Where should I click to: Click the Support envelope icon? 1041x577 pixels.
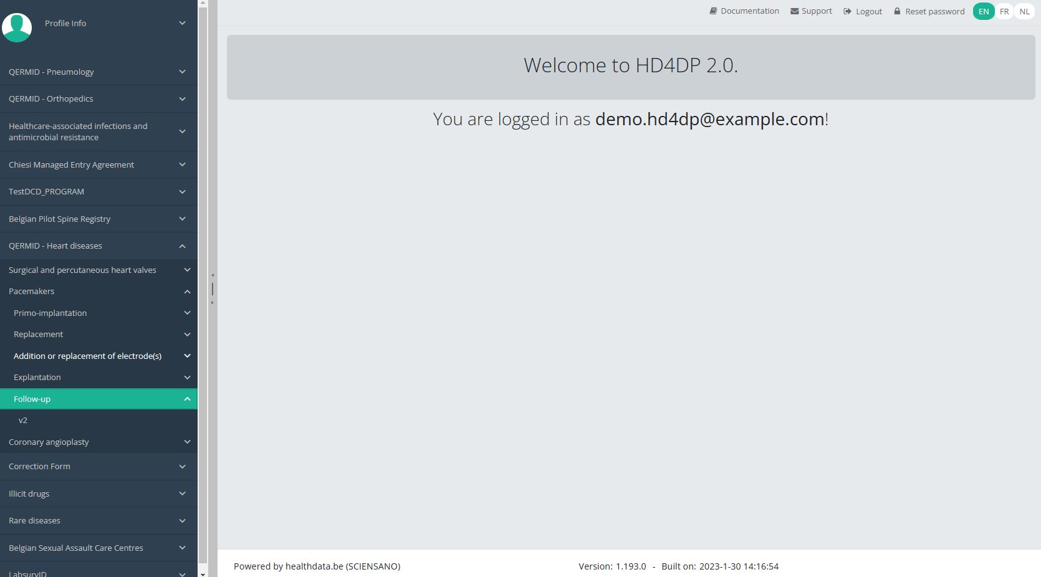coord(794,11)
